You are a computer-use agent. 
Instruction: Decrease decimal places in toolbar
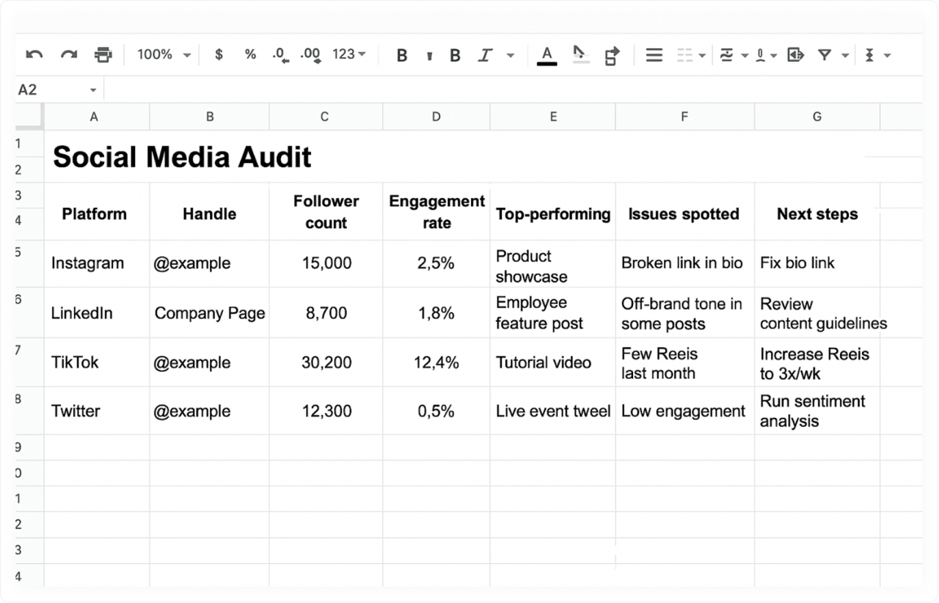point(280,55)
